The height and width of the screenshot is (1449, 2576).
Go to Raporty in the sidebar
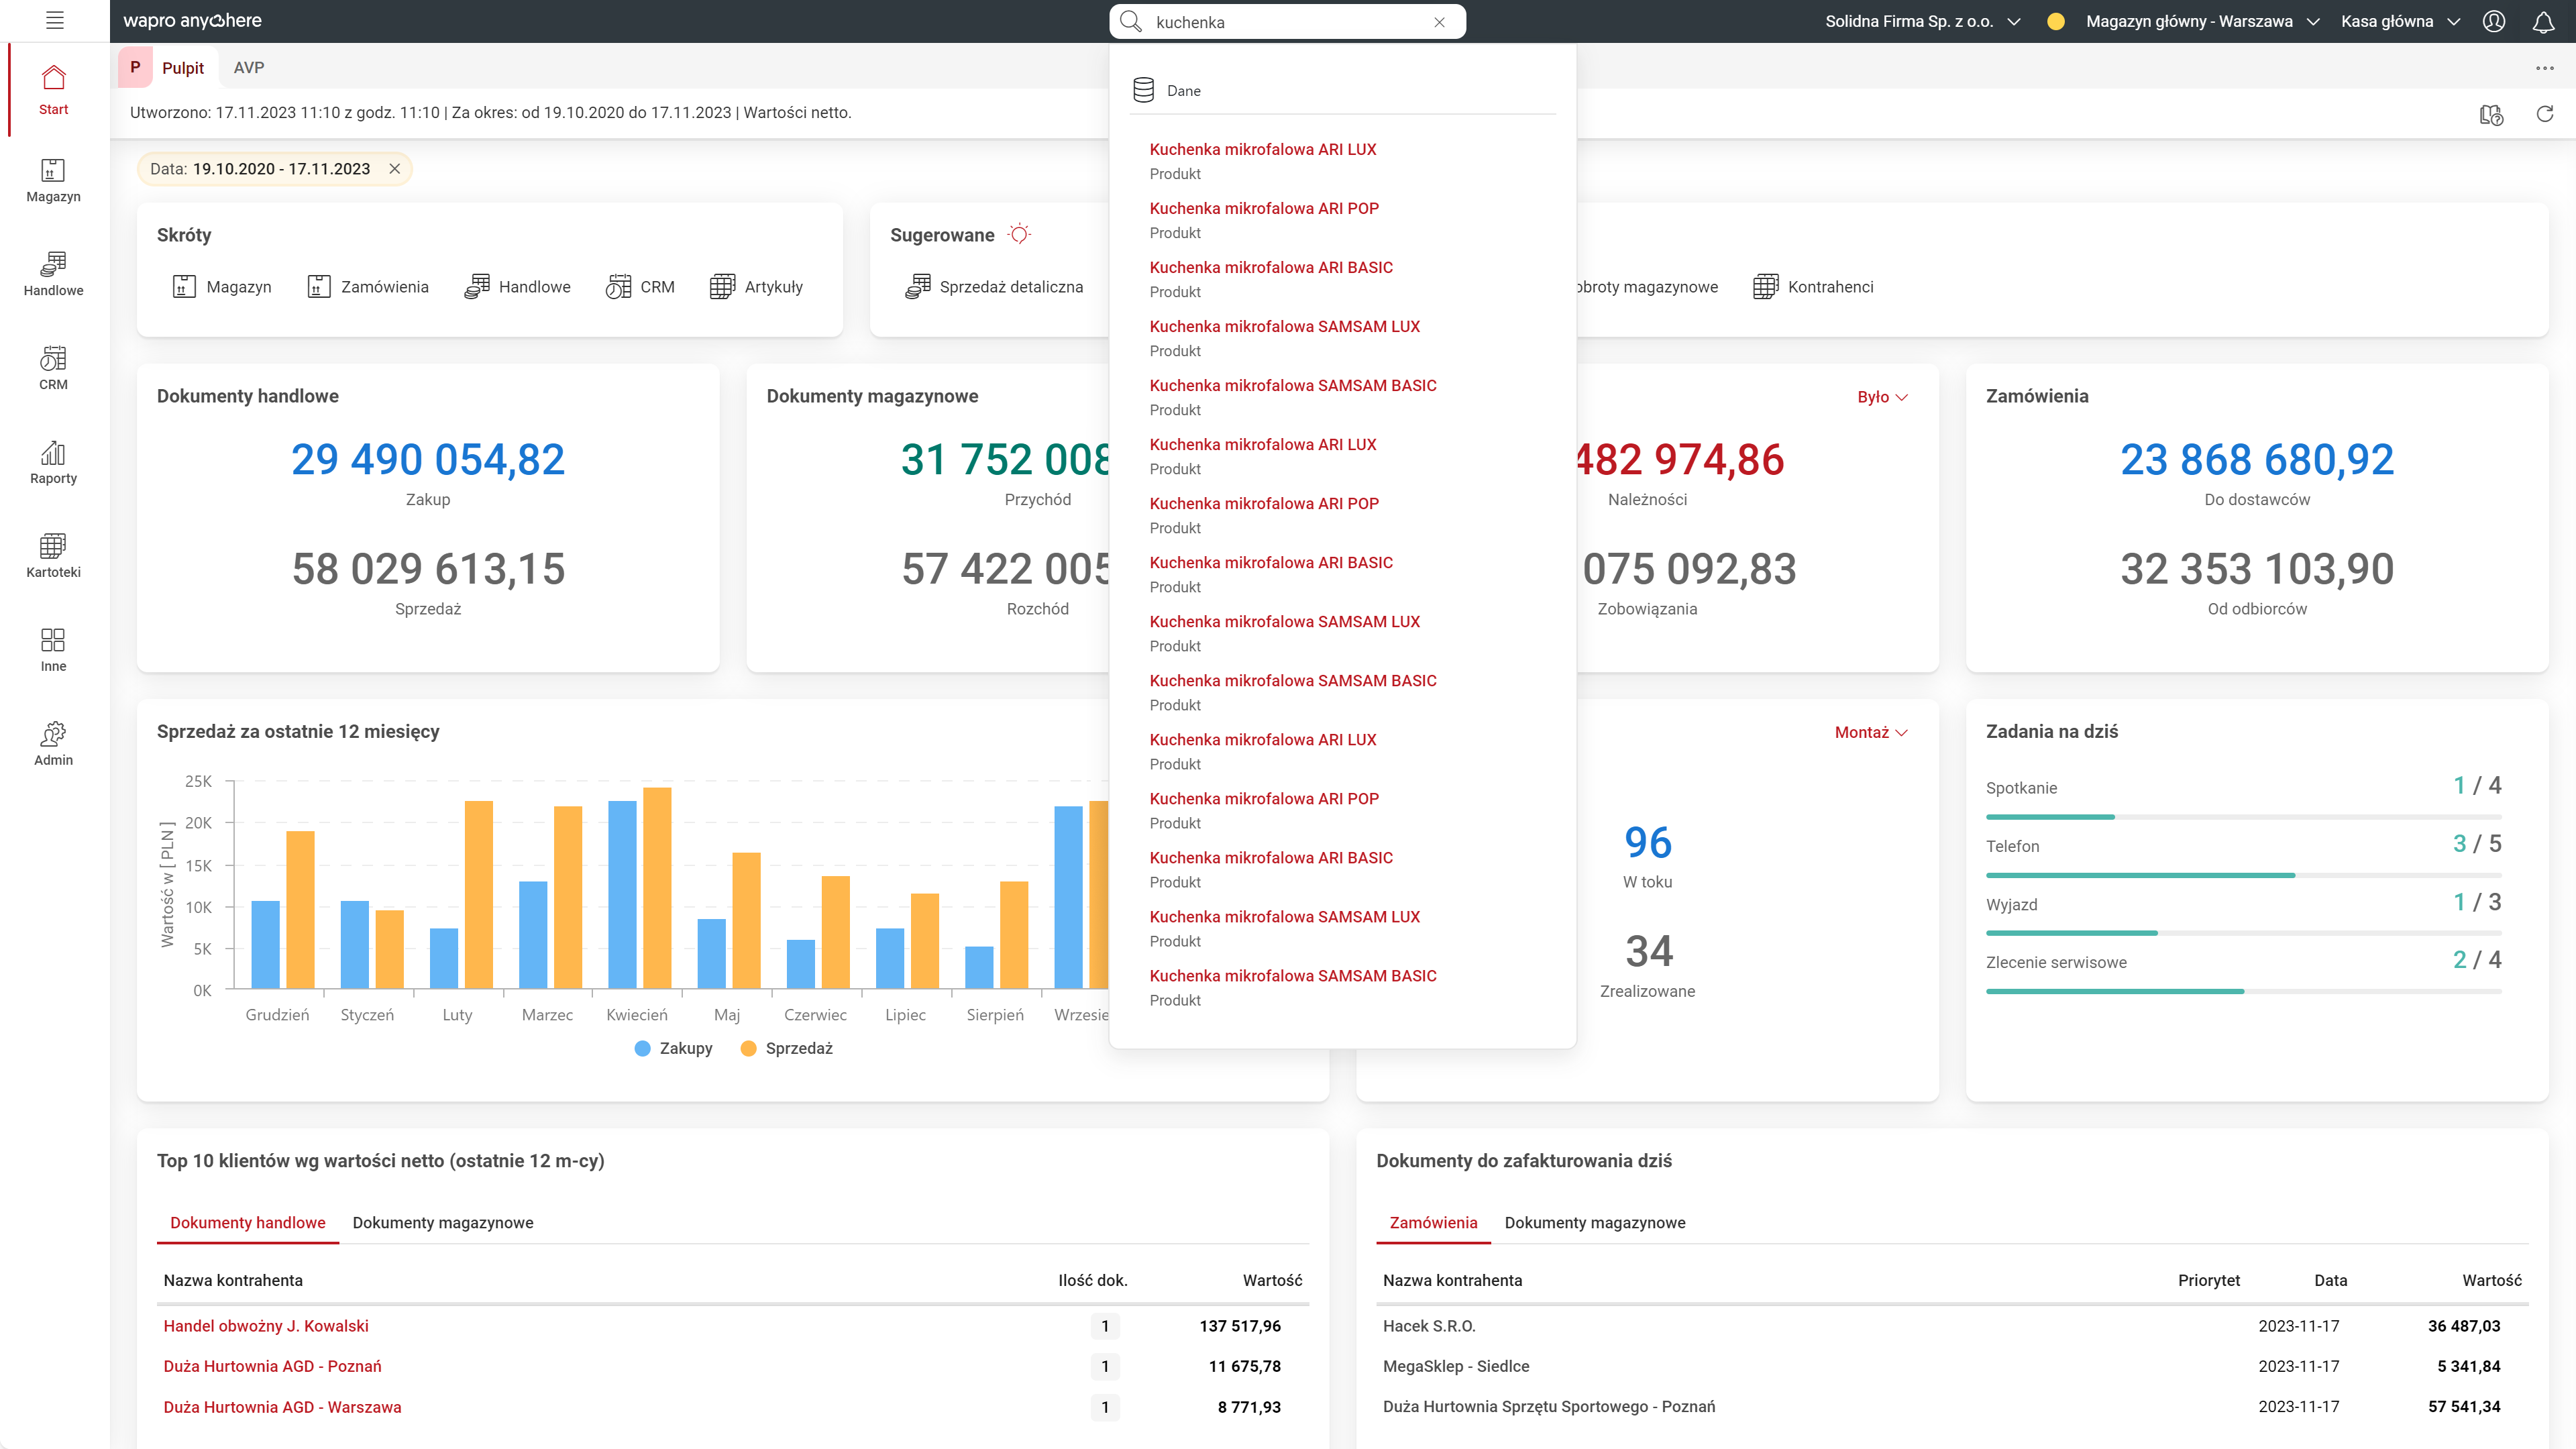pos(53,463)
